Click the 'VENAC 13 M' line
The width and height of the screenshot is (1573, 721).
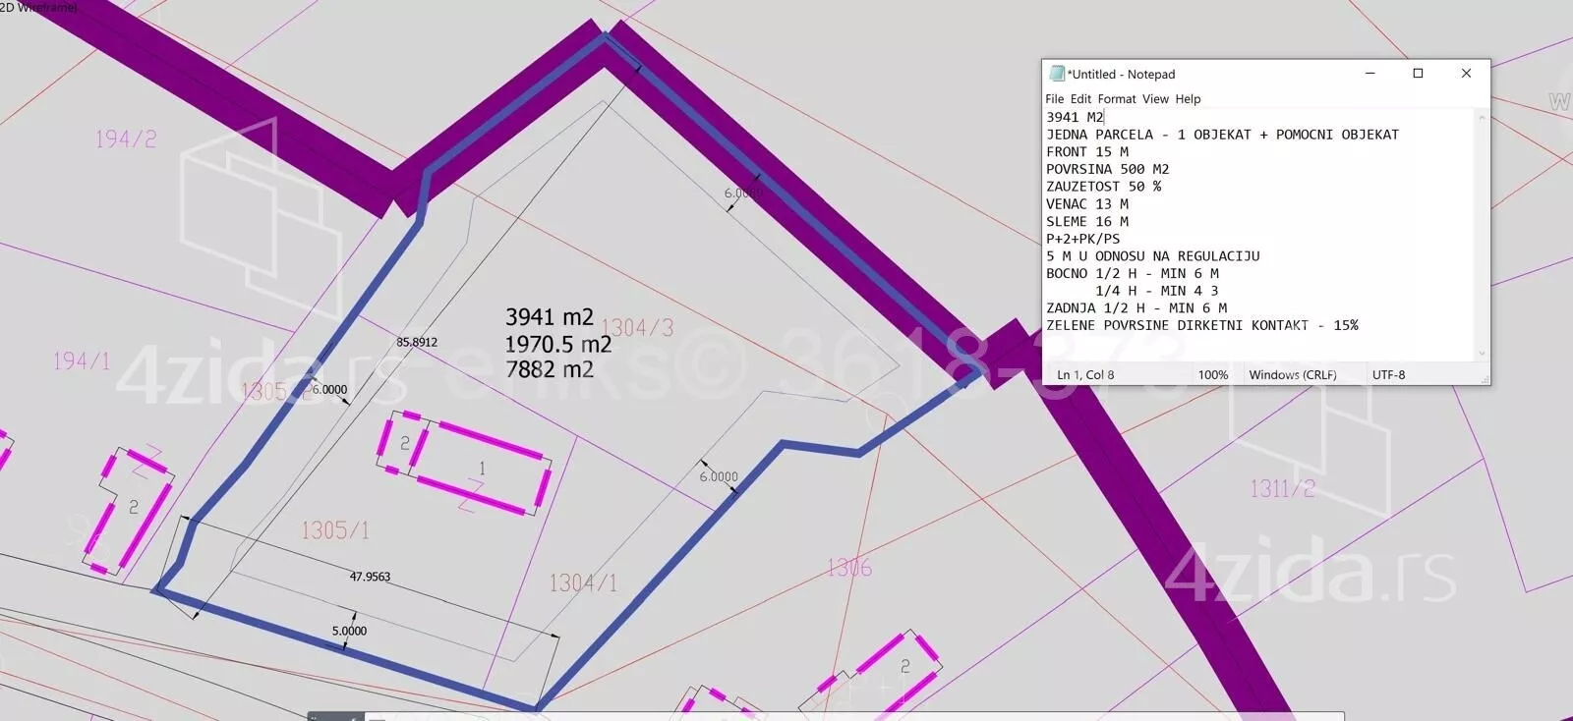tap(1087, 204)
